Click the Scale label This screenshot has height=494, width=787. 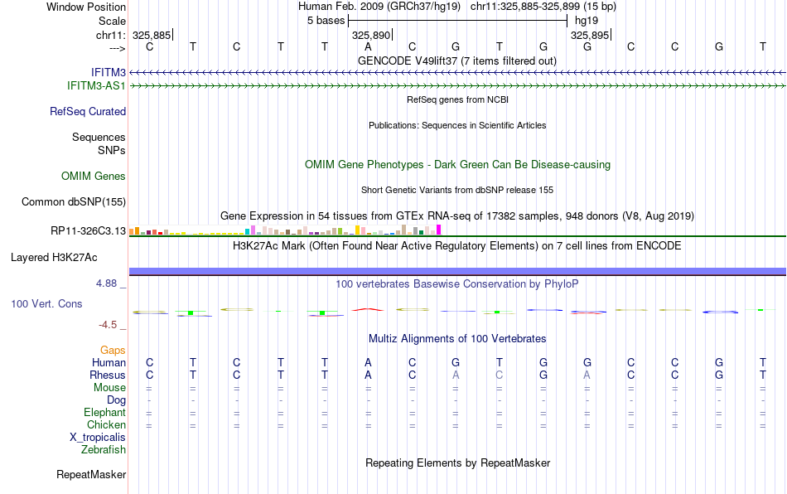(112, 21)
